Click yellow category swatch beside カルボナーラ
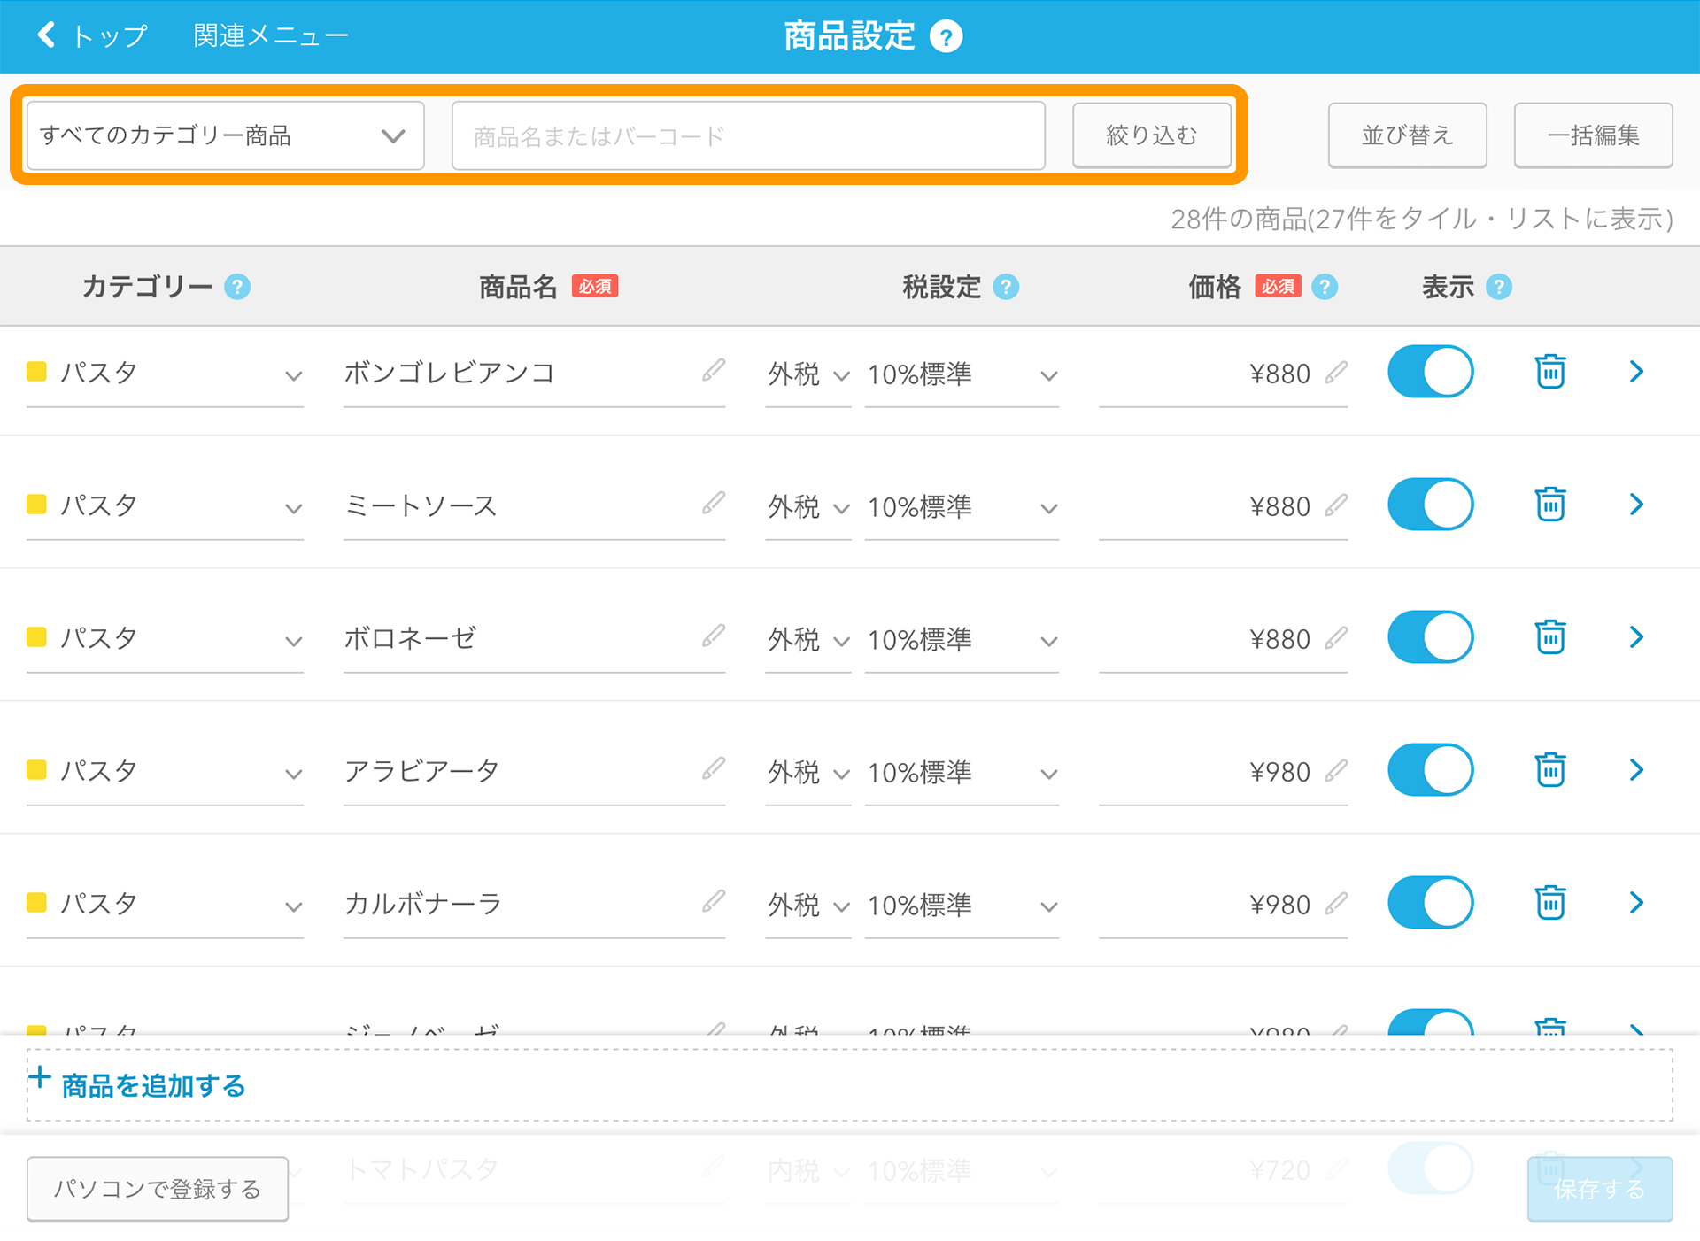Image resolution: width=1700 pixels, height=1241 pixels. point(36,902)
